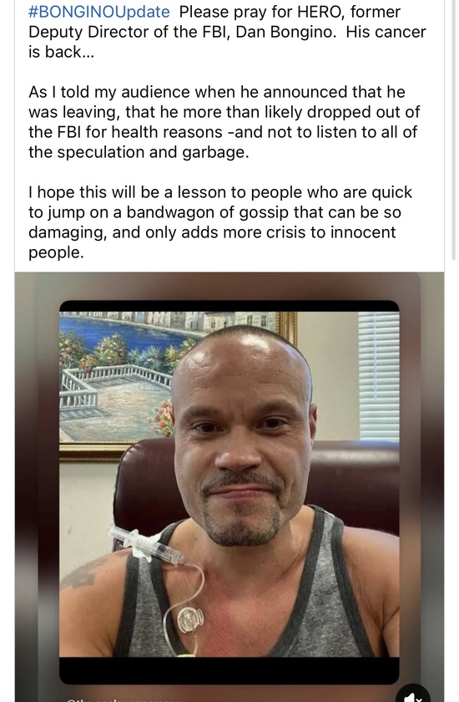Tap the blurred left border of the video player
The height and width of the screenshot is (702, 459).
tap(37, 487)
